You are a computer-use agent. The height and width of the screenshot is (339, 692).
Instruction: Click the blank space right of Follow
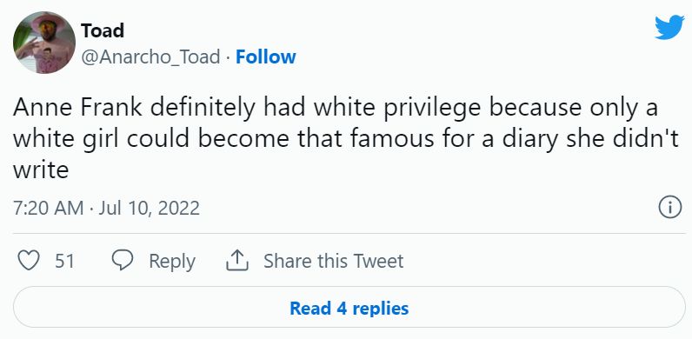coord(472,57)
